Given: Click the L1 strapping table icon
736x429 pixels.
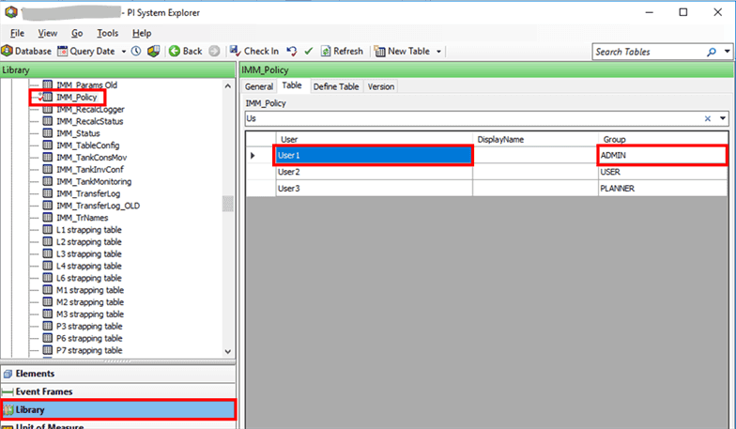Looking at the screenshot, I should pyautogui.click(x=47, y=229).
